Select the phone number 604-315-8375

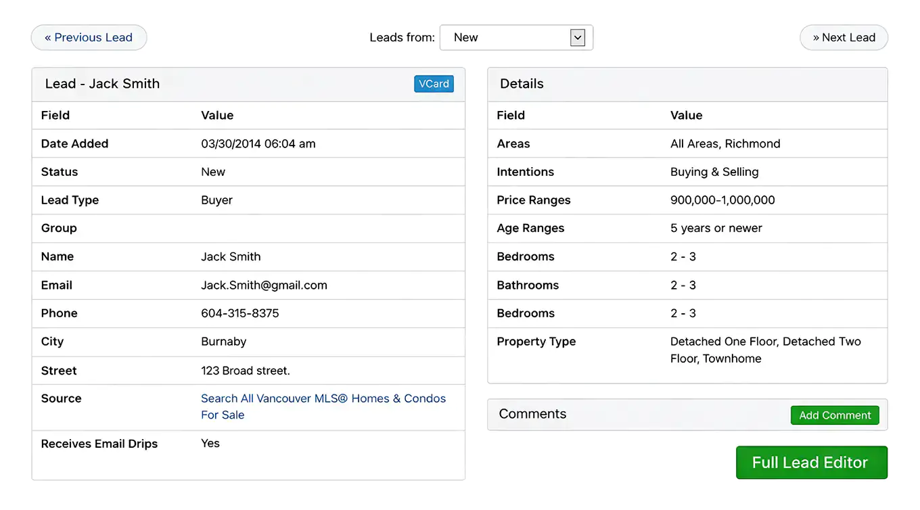pyautogui.click(x=239, y=314)
